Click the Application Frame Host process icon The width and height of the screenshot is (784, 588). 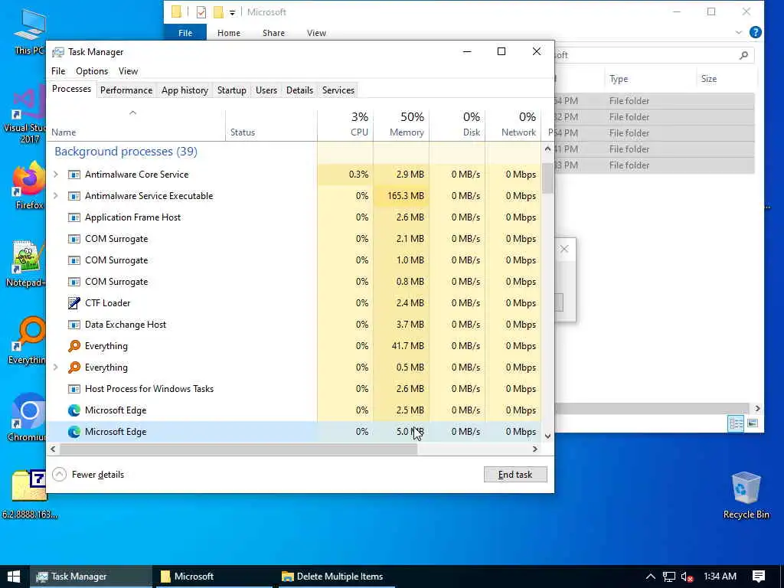tap(74, 217)
